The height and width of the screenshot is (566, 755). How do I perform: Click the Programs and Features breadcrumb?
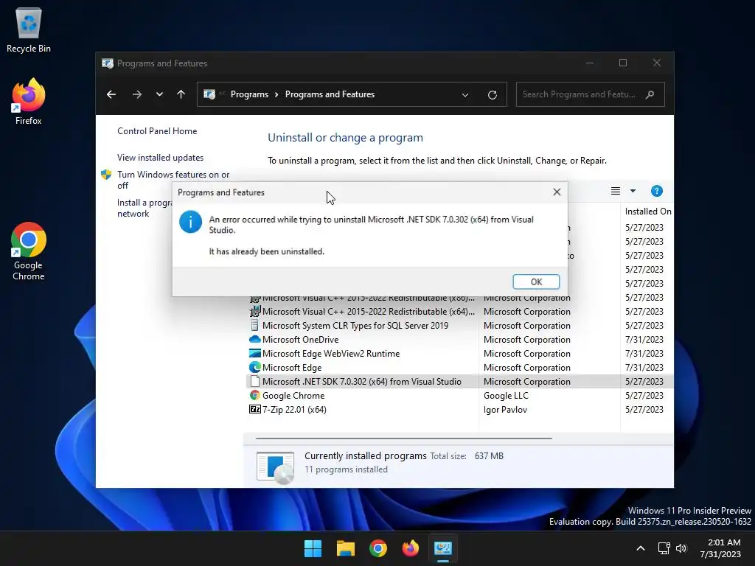point(330,94)
